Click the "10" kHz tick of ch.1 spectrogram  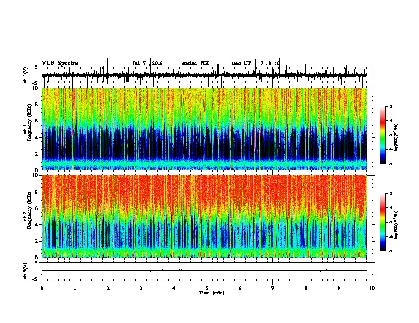[x=35, y=88]
